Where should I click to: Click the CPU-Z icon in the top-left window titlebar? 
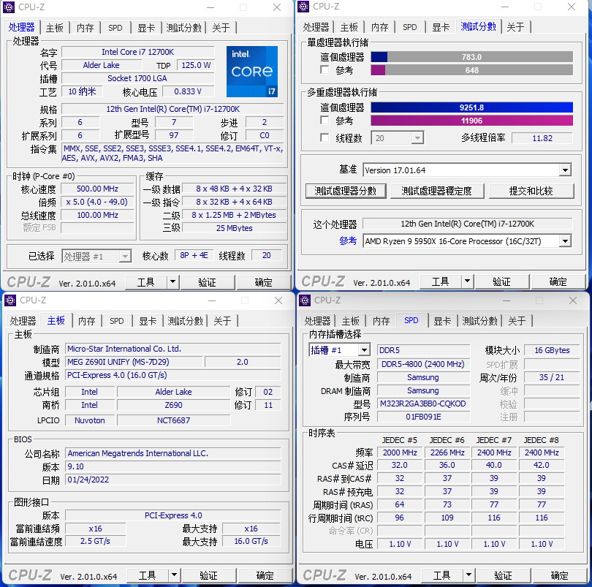click(7, 7)
